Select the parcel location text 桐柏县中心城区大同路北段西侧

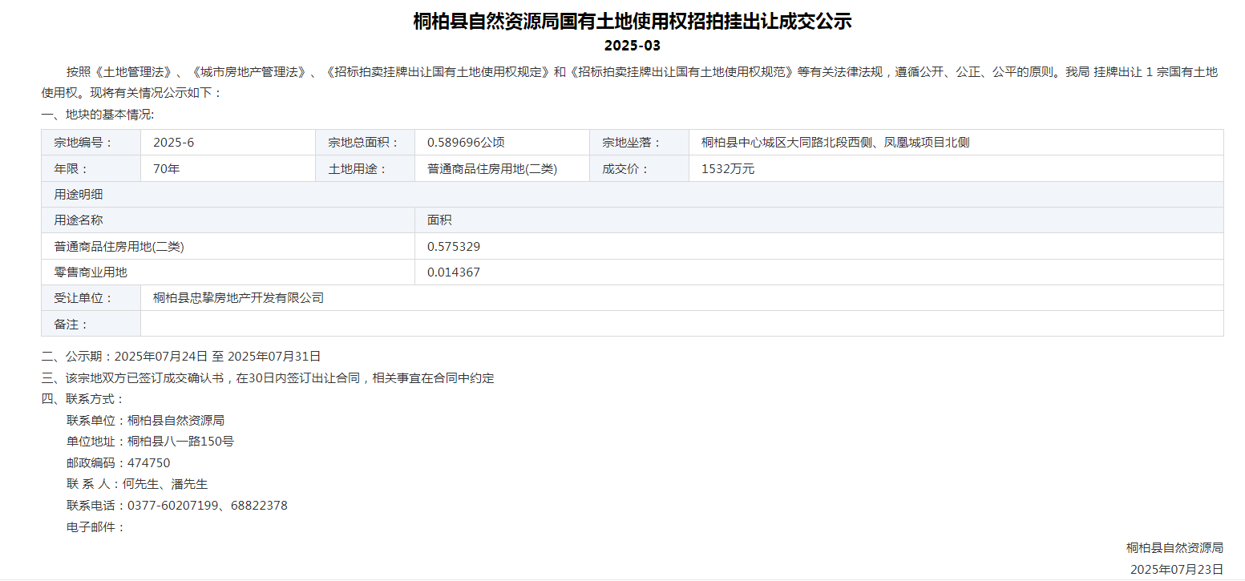tap(802, 142)
